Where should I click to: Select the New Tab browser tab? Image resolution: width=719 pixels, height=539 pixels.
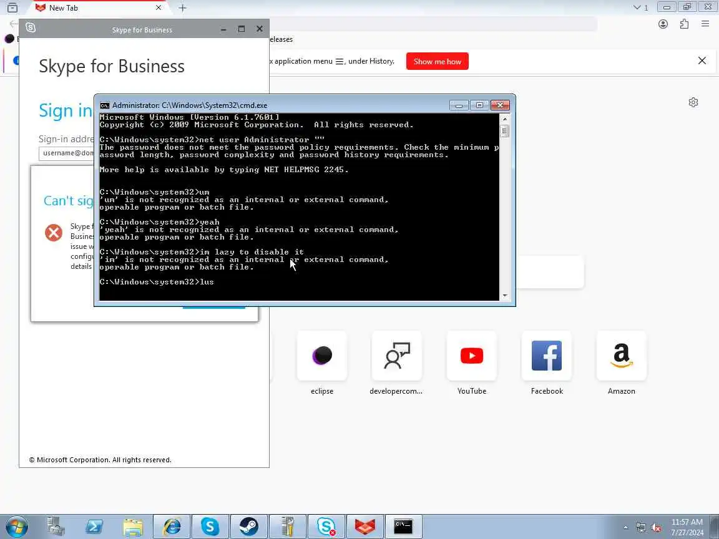(99, 7)
